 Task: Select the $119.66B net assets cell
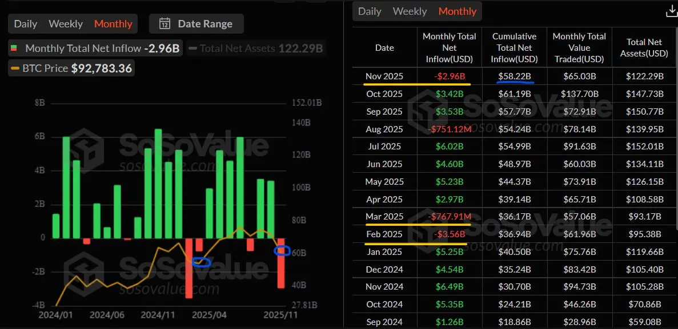tap(644, 251)
